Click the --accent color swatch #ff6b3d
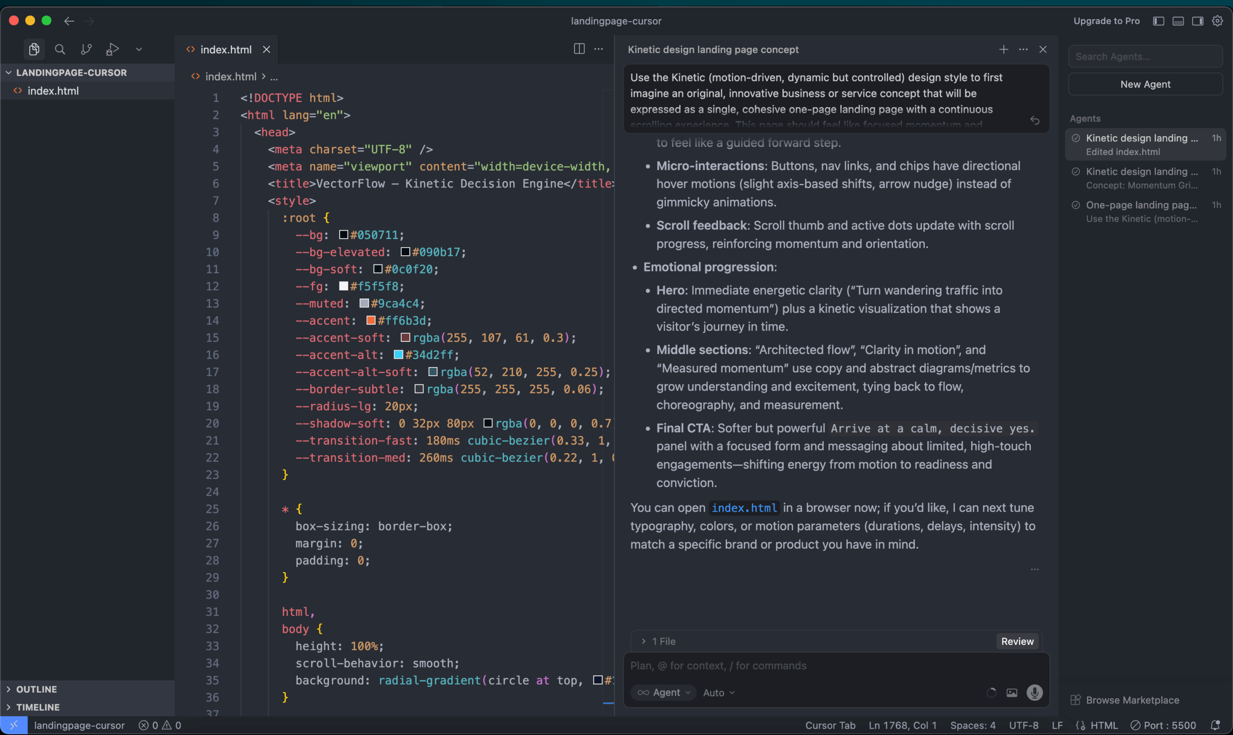The image size is (1233, 735). click(x=370, y=320)
